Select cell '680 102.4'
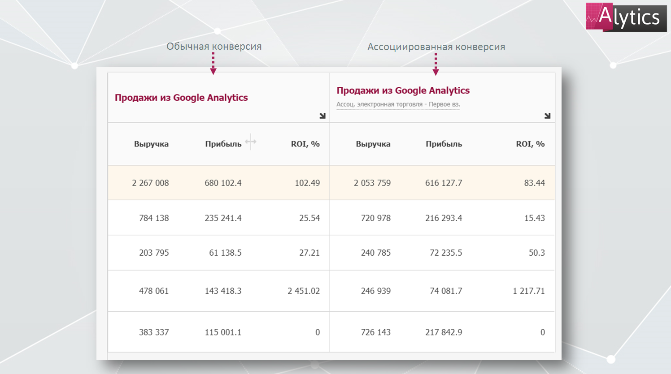The height and width of the screenshot is (374, 671). tap(223, 183)
